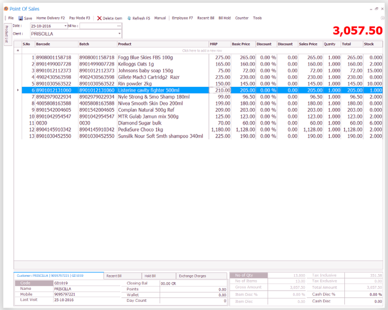Image resolution: width=388 pixels, height=310 pixels.
Task: Expand the Client dropdown arrow
Action: point(119,34)
